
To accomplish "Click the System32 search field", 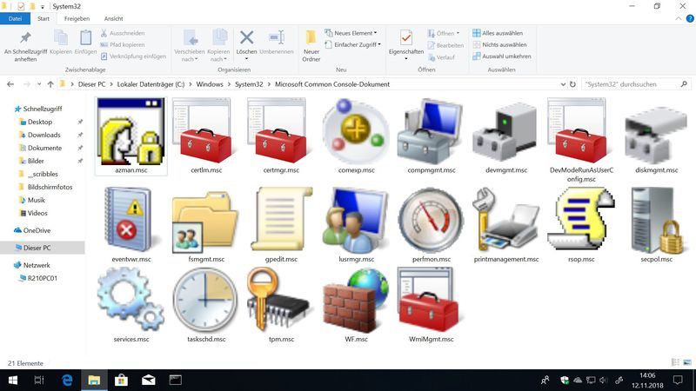I will (x=636, y=84).
